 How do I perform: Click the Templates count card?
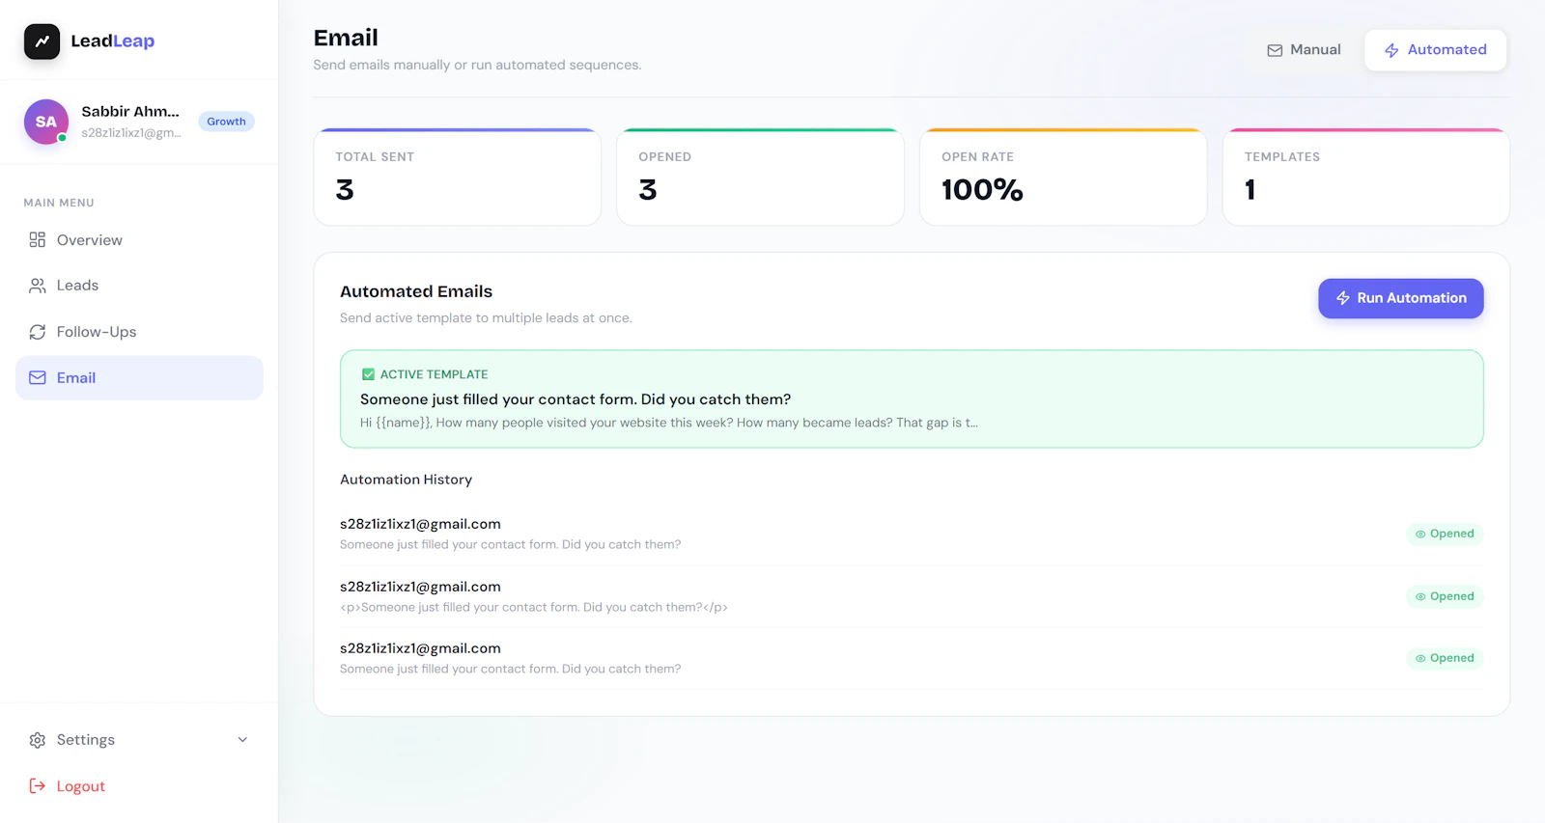pyautogui.click(x=1366, y=178)
